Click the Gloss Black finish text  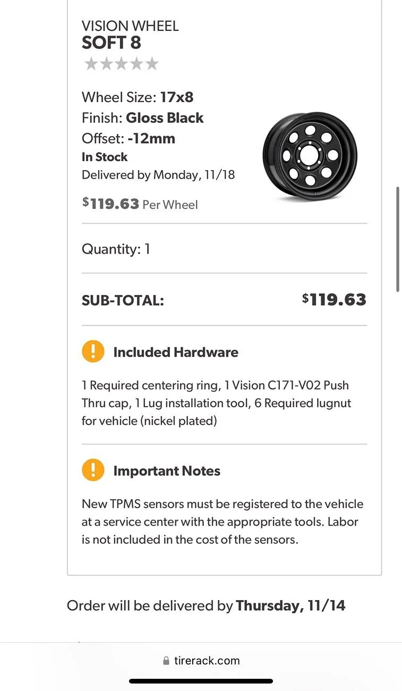click(x=165, y=118)
